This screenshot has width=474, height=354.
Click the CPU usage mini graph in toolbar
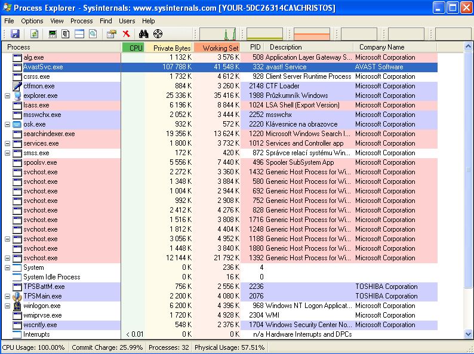pos(217,34)
